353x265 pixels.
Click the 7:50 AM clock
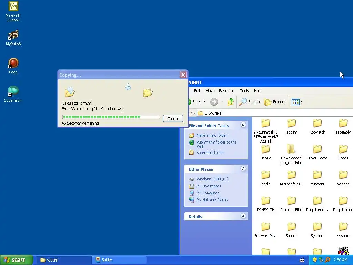coord(340,260)
